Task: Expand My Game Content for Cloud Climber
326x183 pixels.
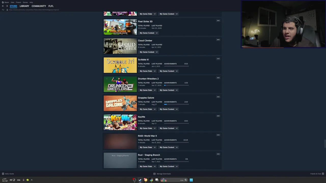Action: [x=149, y=52]
